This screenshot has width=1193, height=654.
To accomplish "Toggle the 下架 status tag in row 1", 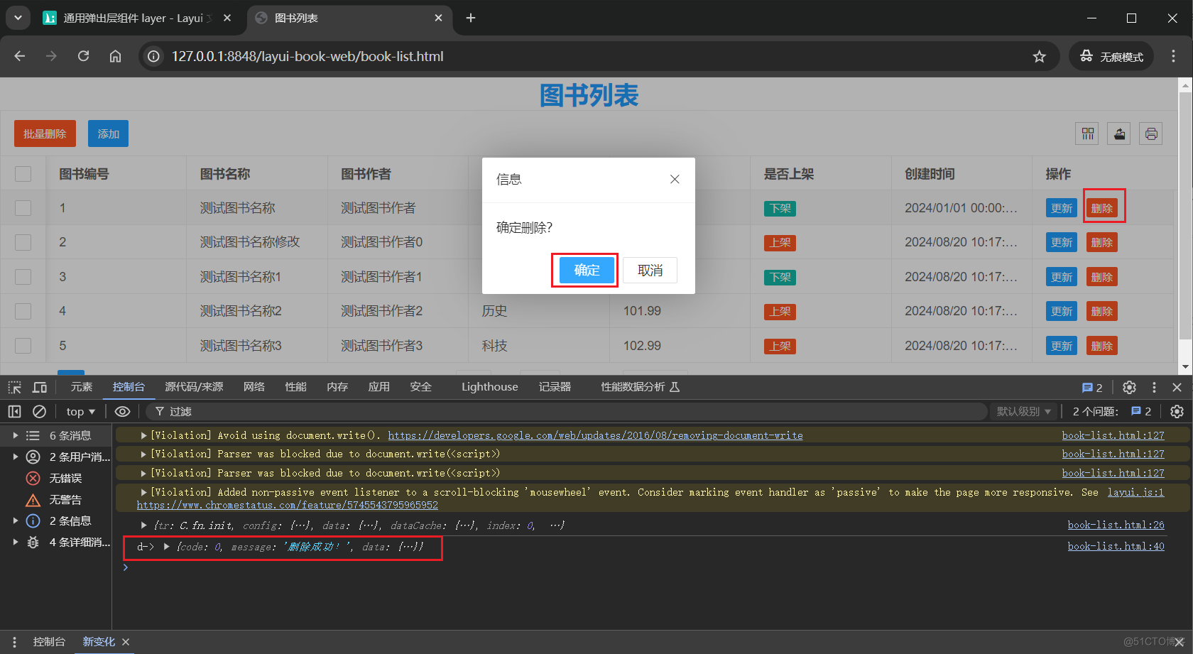I will tap(780, 208).
